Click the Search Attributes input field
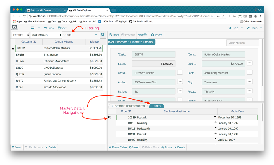 243,43
